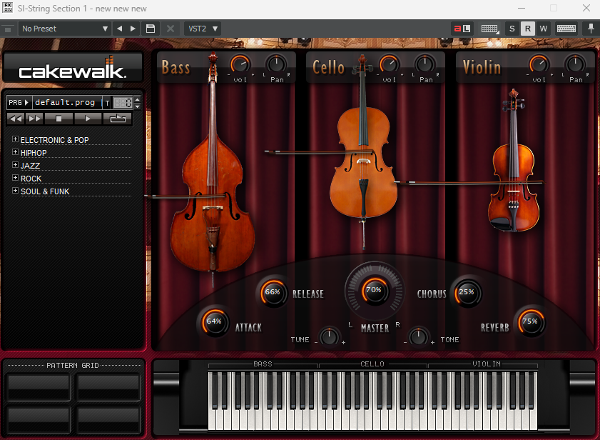Click the keyboard icon right of W
The image size is (600, 440).
(566, 29)
